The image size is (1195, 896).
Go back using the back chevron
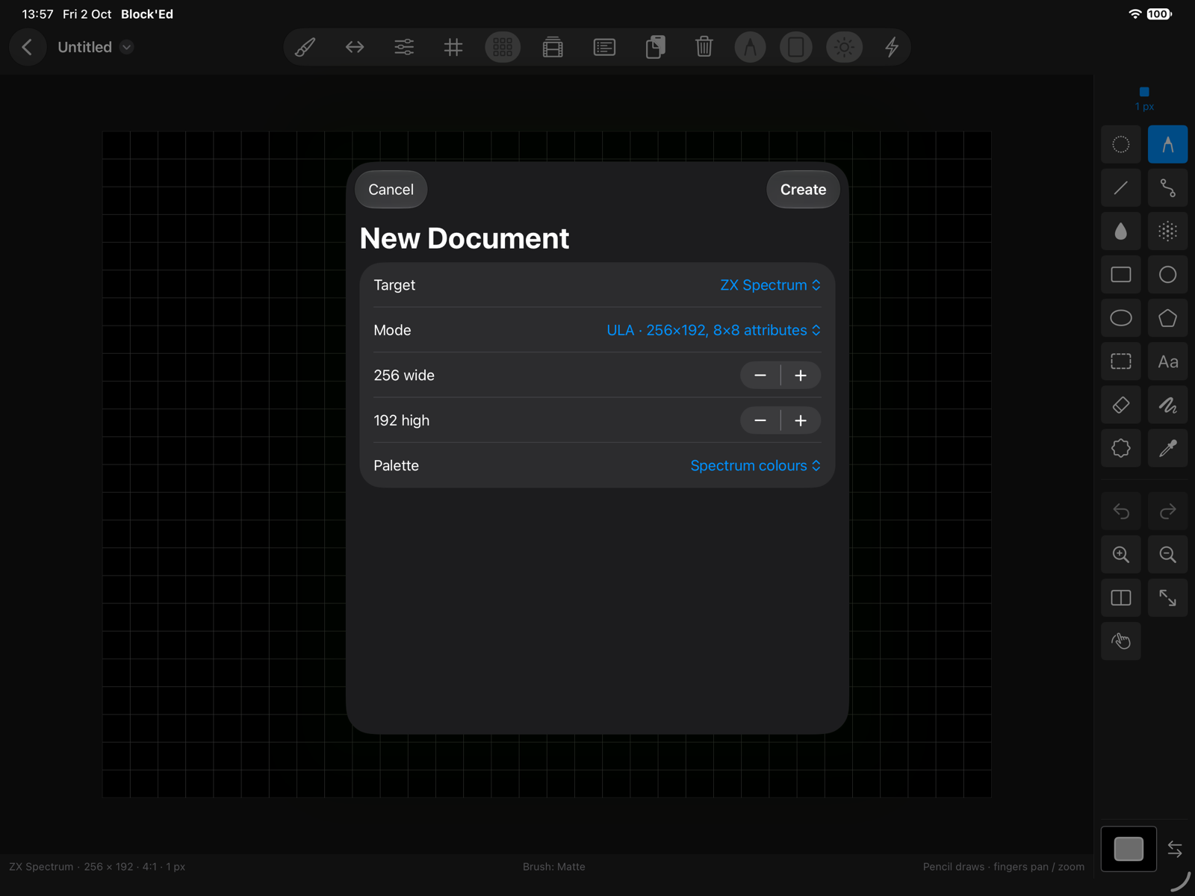(28, 47)
